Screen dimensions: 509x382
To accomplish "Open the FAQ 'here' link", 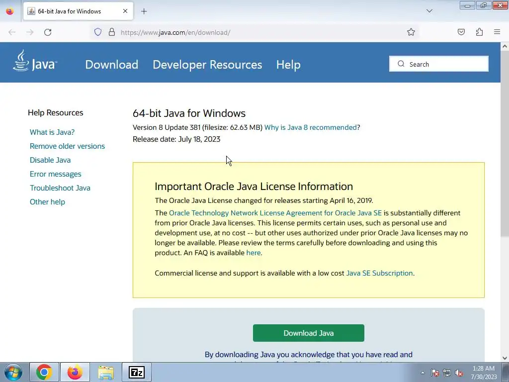I will coord(253,253).
